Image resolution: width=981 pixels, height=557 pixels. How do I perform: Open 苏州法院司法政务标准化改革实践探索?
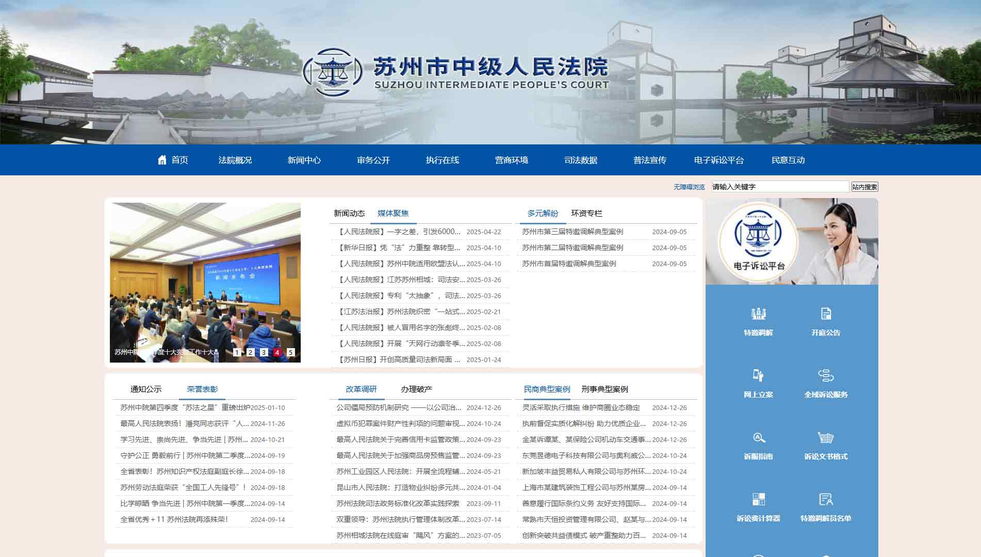[398, 503]
